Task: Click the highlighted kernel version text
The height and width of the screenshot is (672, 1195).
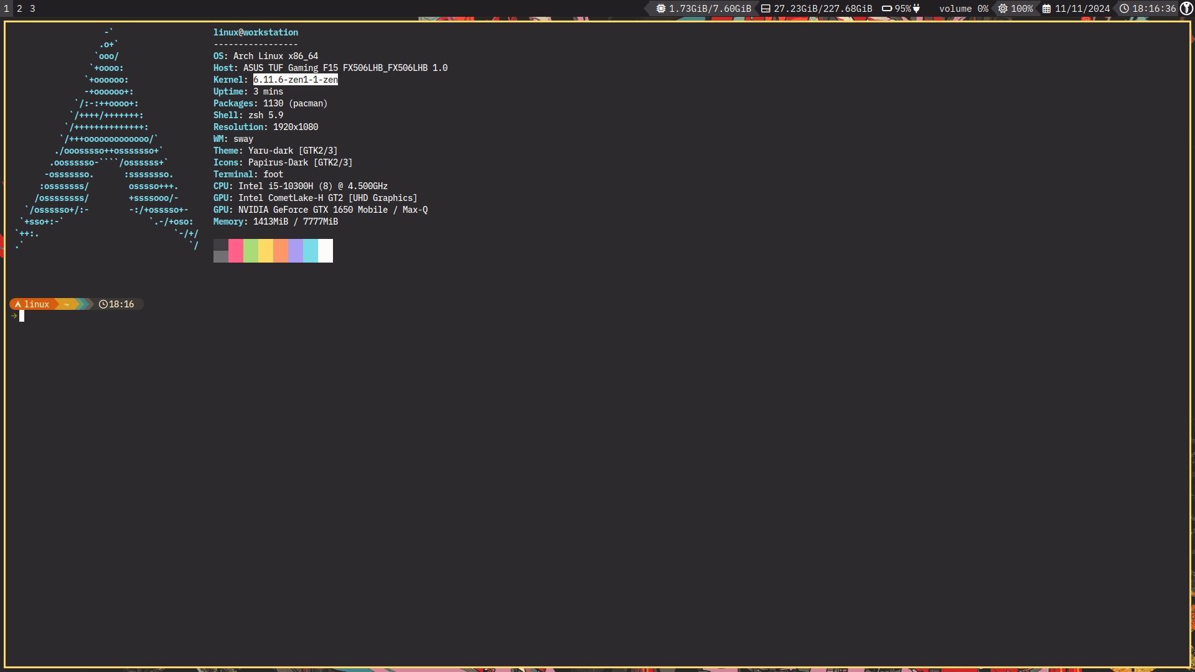Action: coord(296,80)
